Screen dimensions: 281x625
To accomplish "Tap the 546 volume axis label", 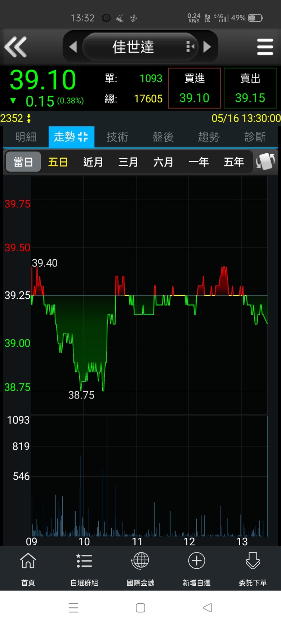I will (x=21, y=476).
